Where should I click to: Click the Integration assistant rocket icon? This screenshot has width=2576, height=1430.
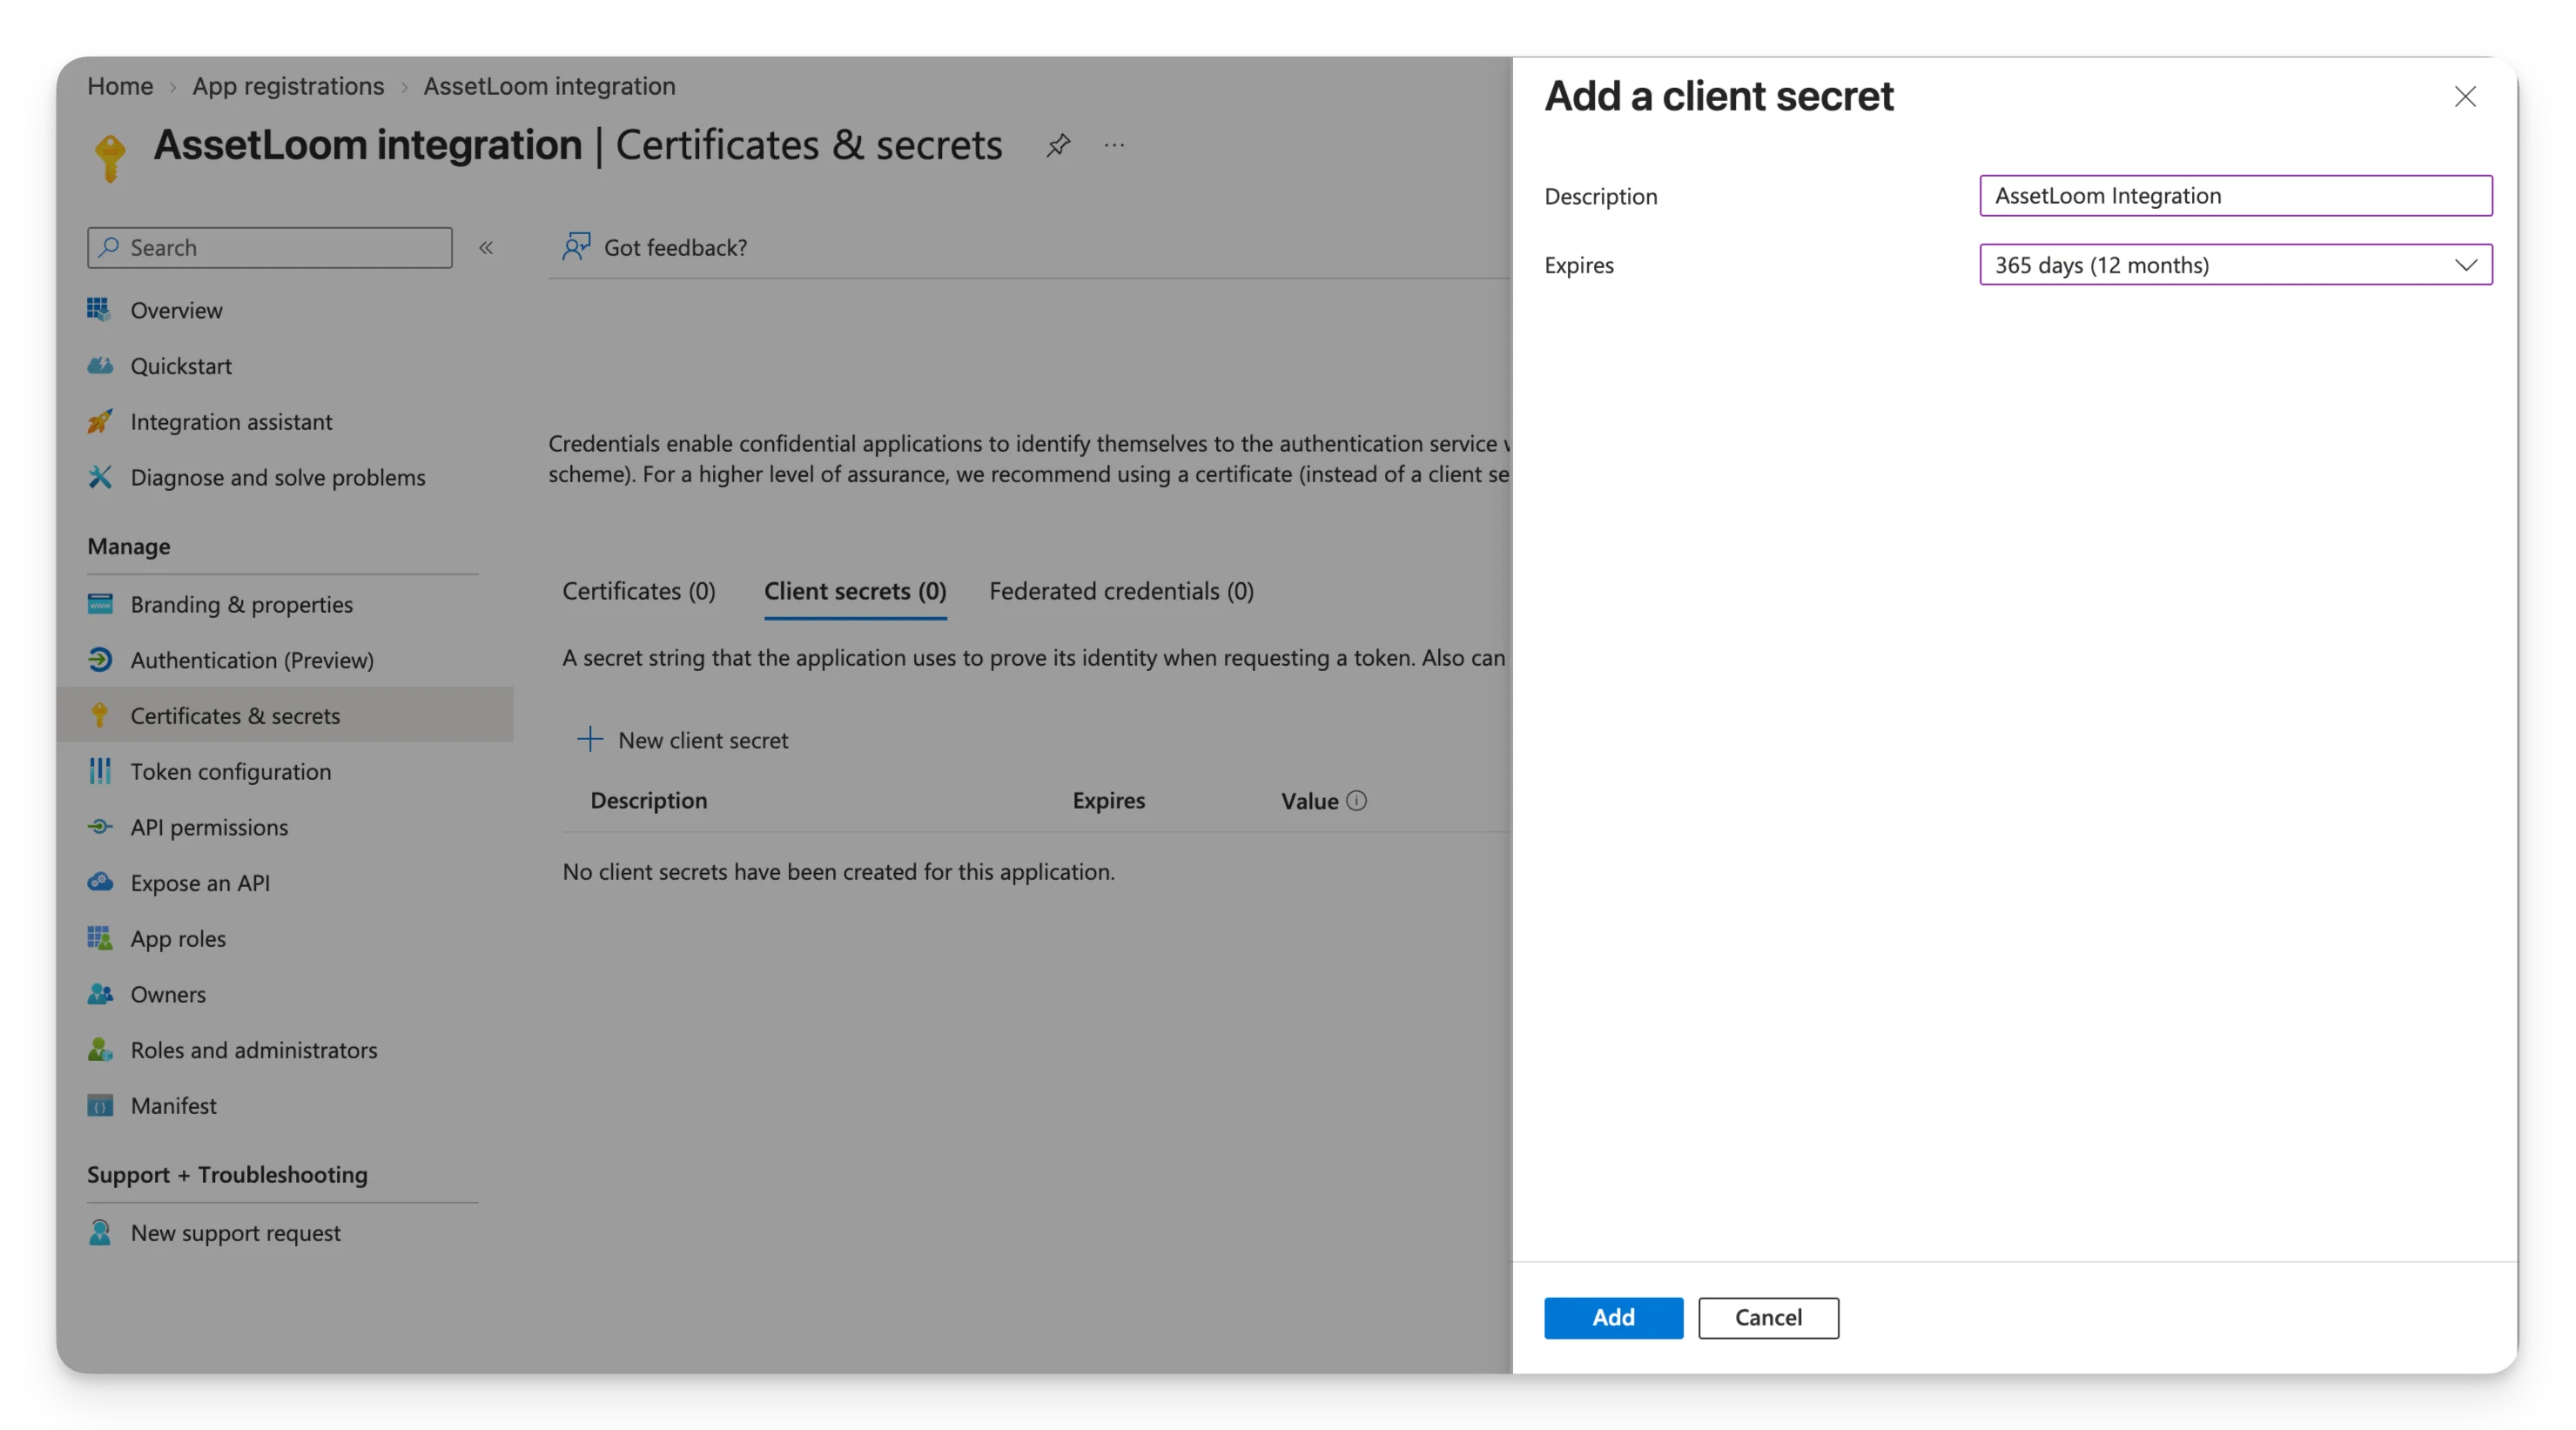(x=99, y=421)
